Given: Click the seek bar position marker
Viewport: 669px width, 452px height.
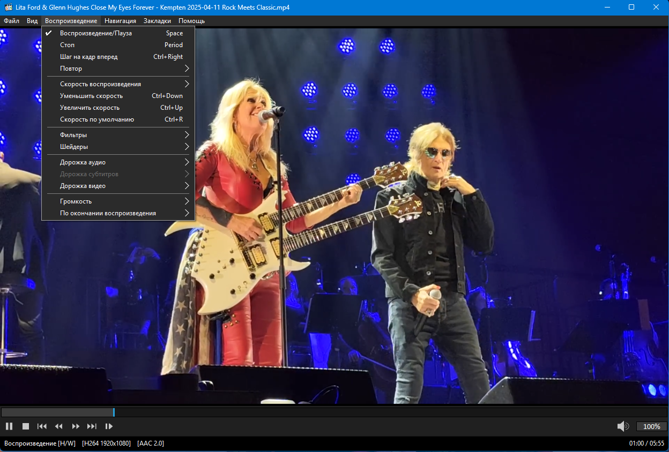Looking at the screenshot, I should click(x=114, y=412).
